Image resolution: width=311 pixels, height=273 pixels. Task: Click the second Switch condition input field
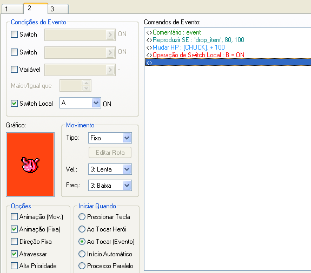pyautogui.click(x=80, y=52)
